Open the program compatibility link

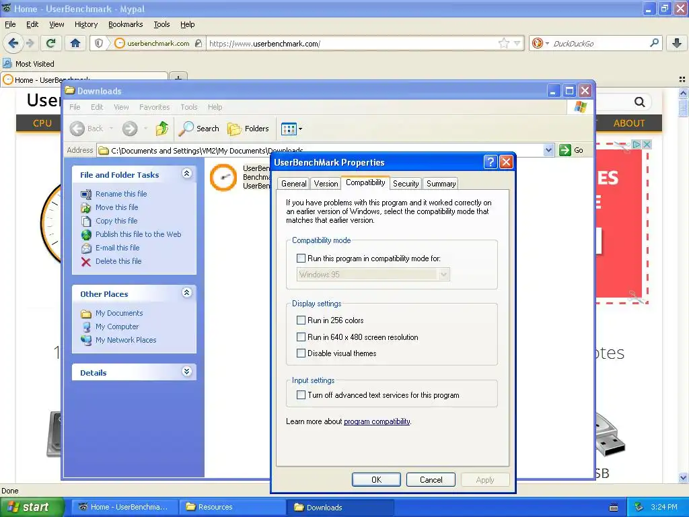click(x=377, y=421)
